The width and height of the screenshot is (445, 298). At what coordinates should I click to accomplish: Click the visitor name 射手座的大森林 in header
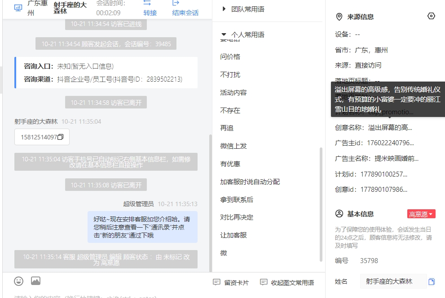point(70,8)
